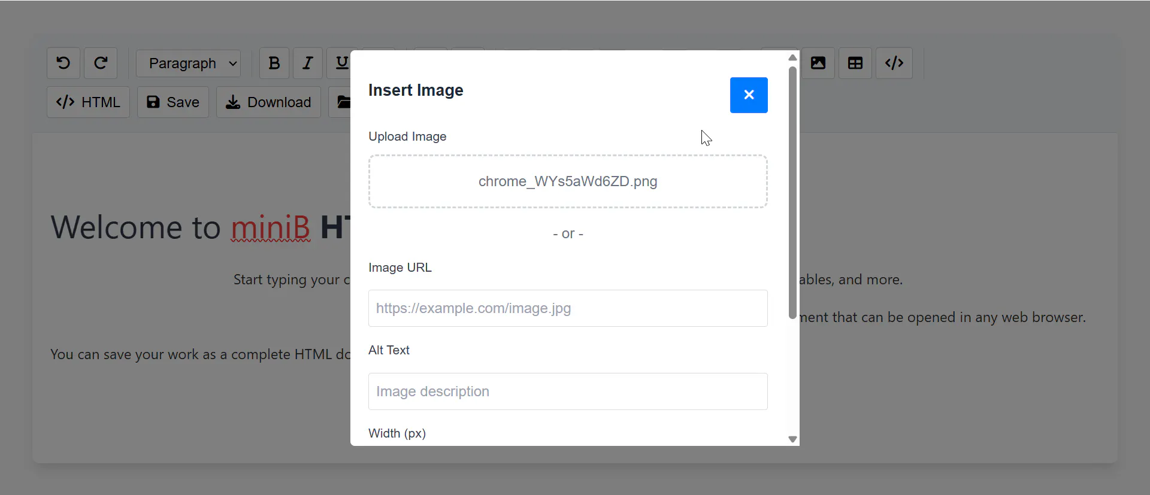Viewport: 1150px width, 495px height.
Task: Click the 'Welcome to' heading text
Action: pyautogui.click(x=136, y=227)
